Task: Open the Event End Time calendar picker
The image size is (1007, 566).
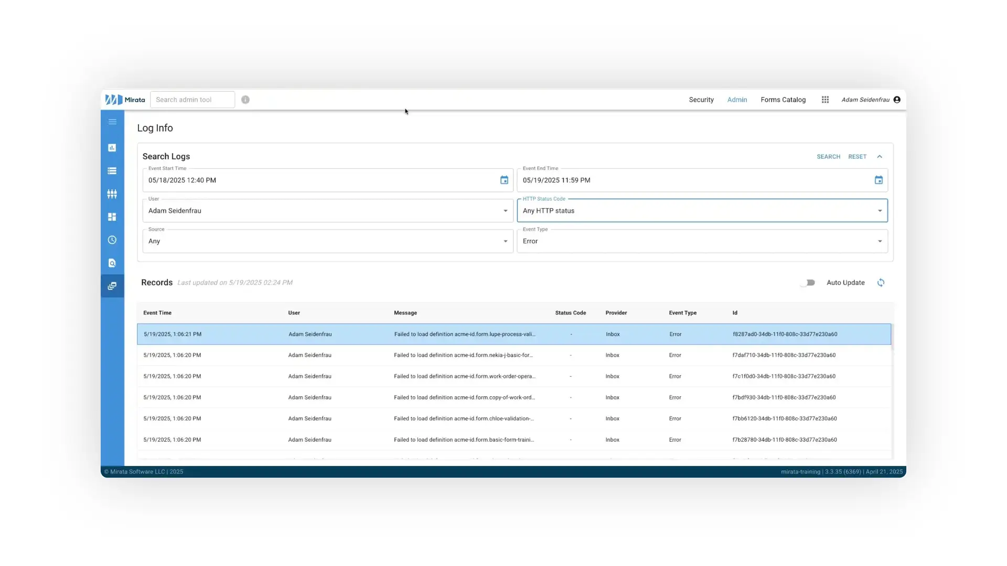Action: tap(879, 180)
